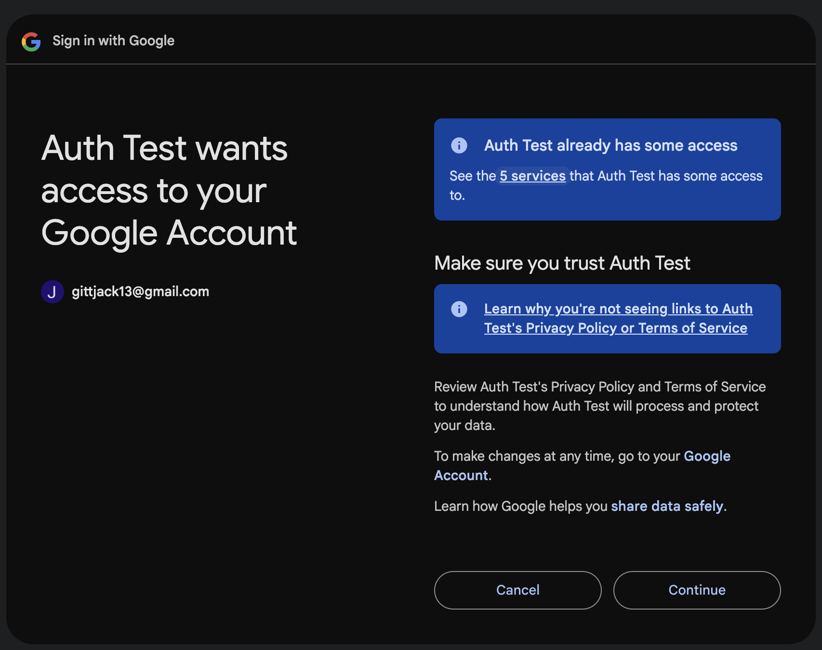Click the "Learn how Google helps you" text

pos(520,507)
